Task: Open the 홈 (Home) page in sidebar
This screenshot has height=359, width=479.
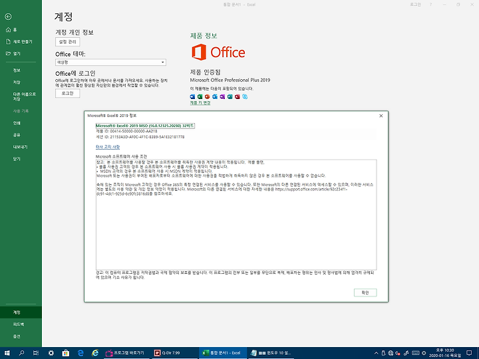Action: click(21, 30)
